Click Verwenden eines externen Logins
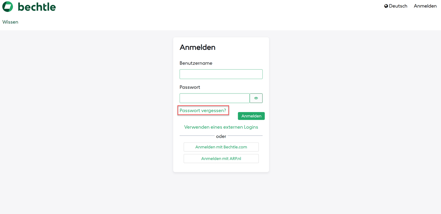This screenshot has height=214, width=441. pos(221,127)
